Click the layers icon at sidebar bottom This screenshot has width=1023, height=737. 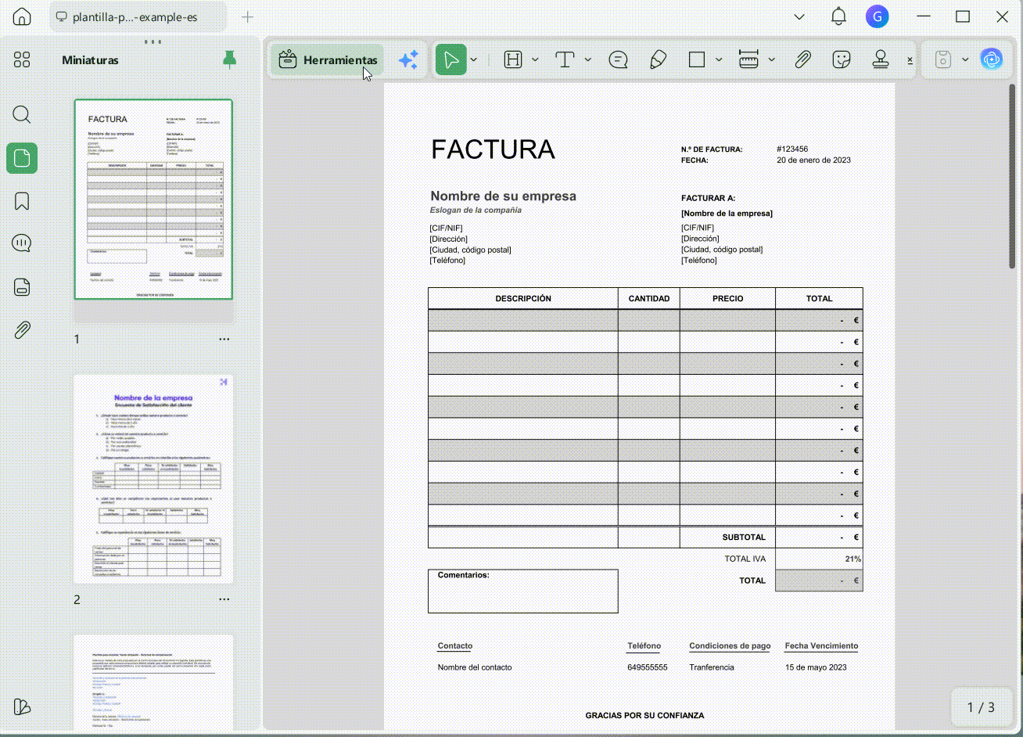[x=22, y=706]
